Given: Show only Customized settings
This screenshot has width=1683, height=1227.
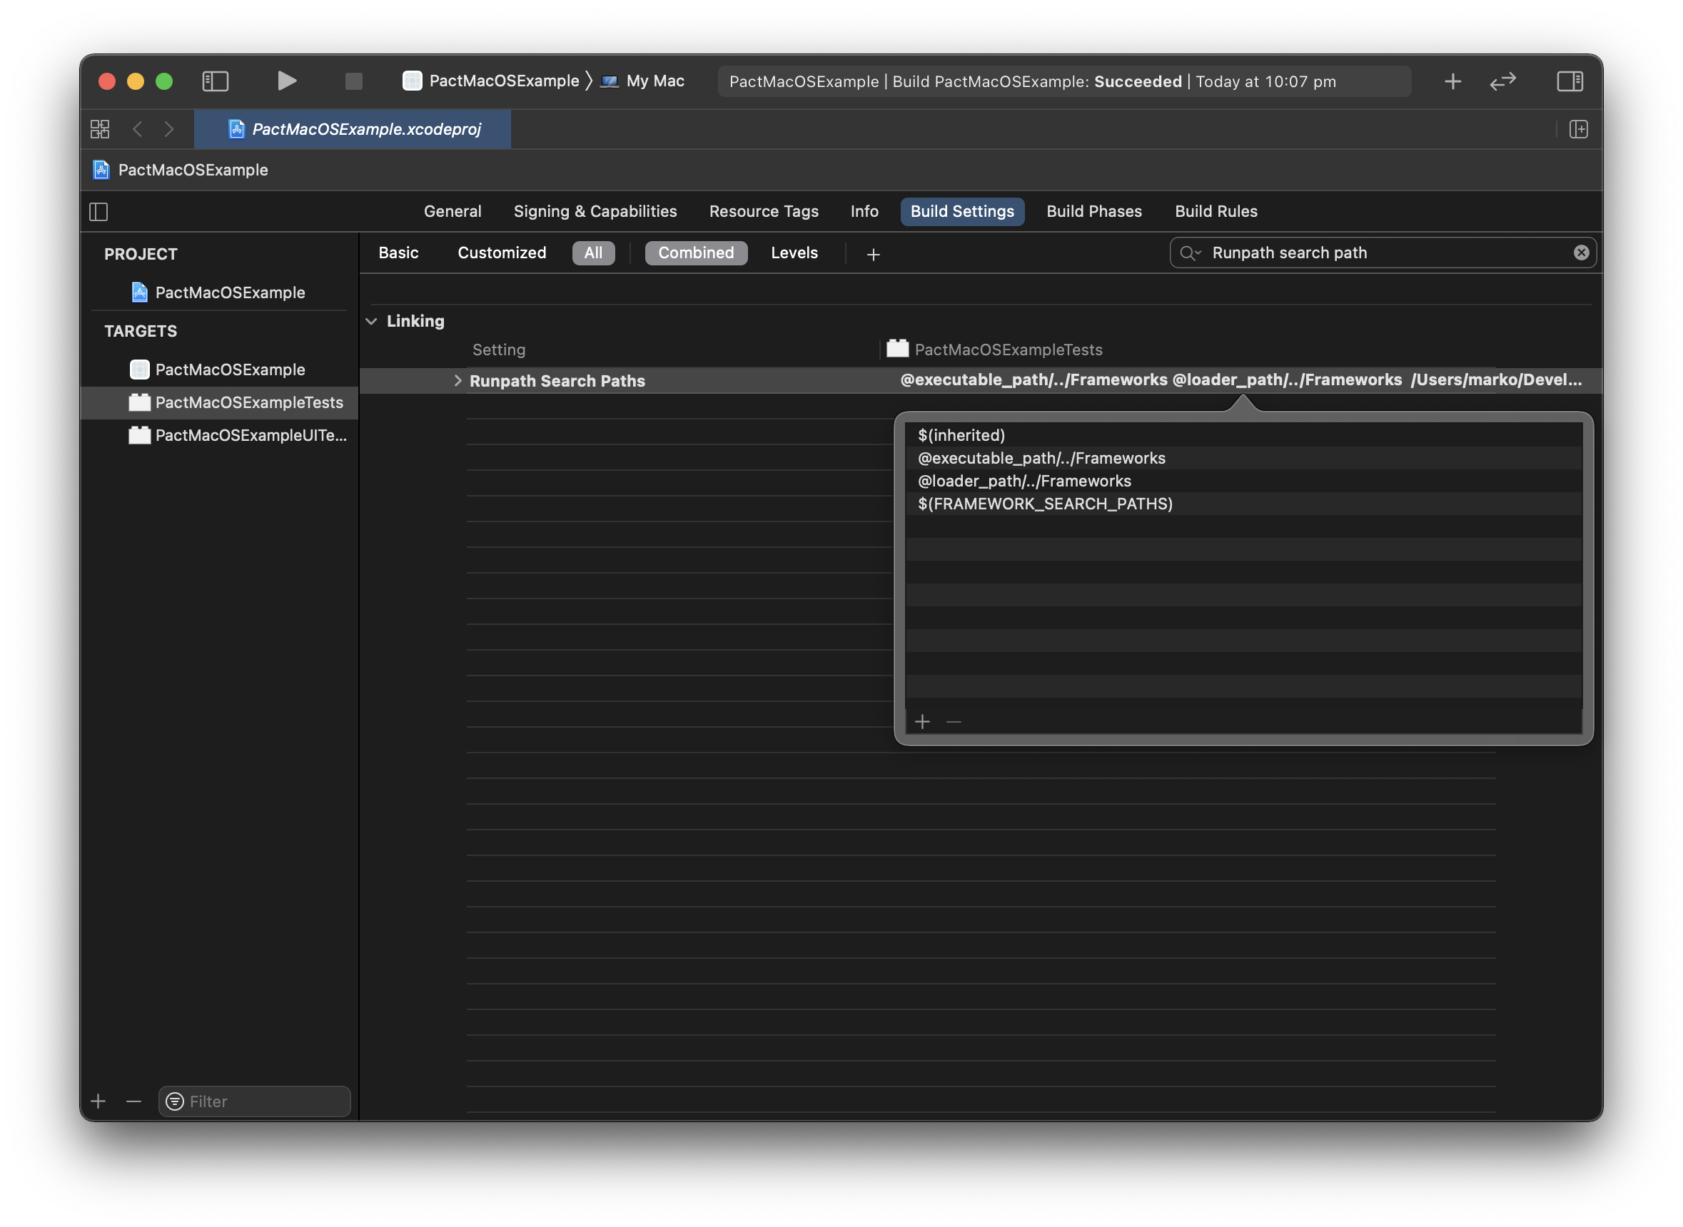Looking at the screenshot, I should (502, 253).
